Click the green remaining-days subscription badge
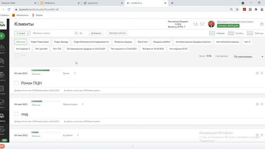This screenshot has width=265, height=149. pyautogui.click(x=228, y=26)
